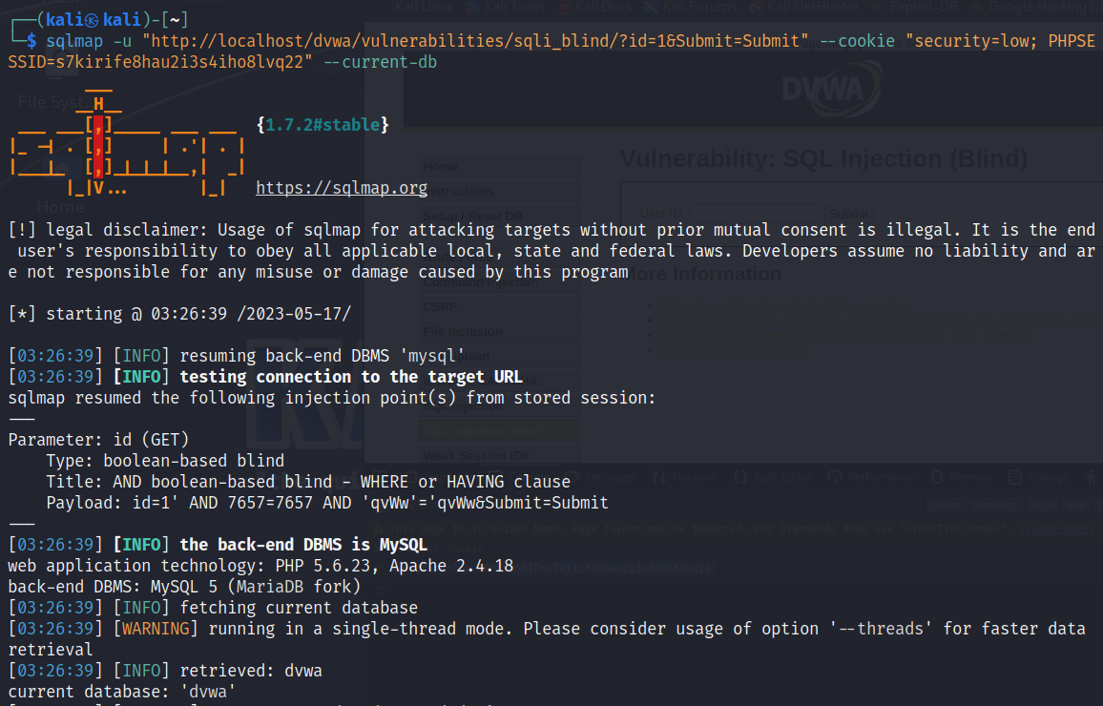Focus the User ID input field in DVWA
This screenshot has width=1103, height=706.
pos(754,214)
